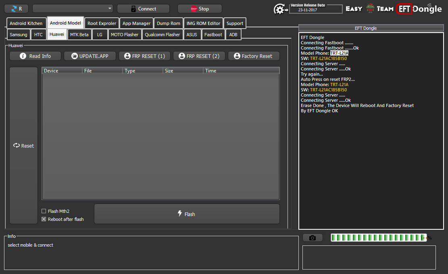Click the FRP RESET (1) button
Screen dimensions: 448x274
[x=144, y=56]
